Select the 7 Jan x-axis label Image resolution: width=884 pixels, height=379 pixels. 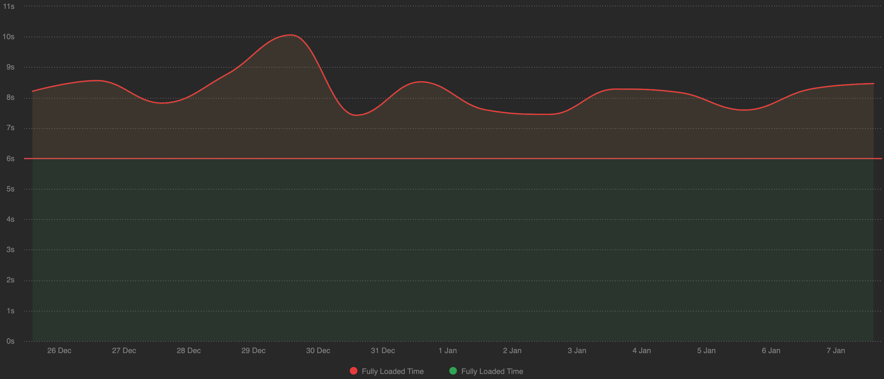click(x=836, y=351)
